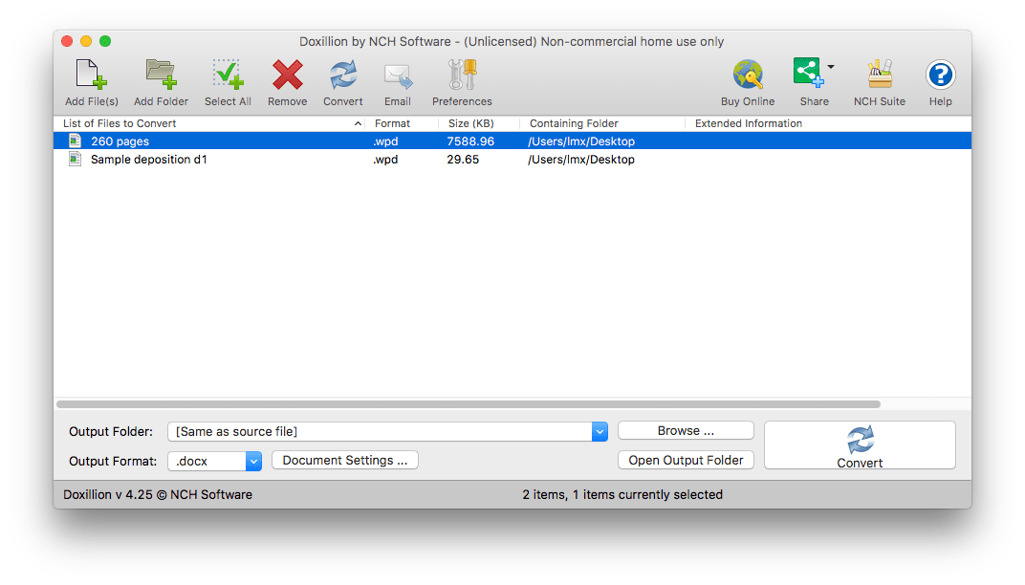Viewport: 1025px width, 585px height.
Task: Sort by List of Files to Convert column
Action: coord(120,123)
